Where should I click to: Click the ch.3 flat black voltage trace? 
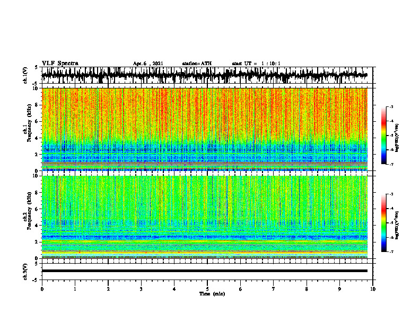coord(204,271)
